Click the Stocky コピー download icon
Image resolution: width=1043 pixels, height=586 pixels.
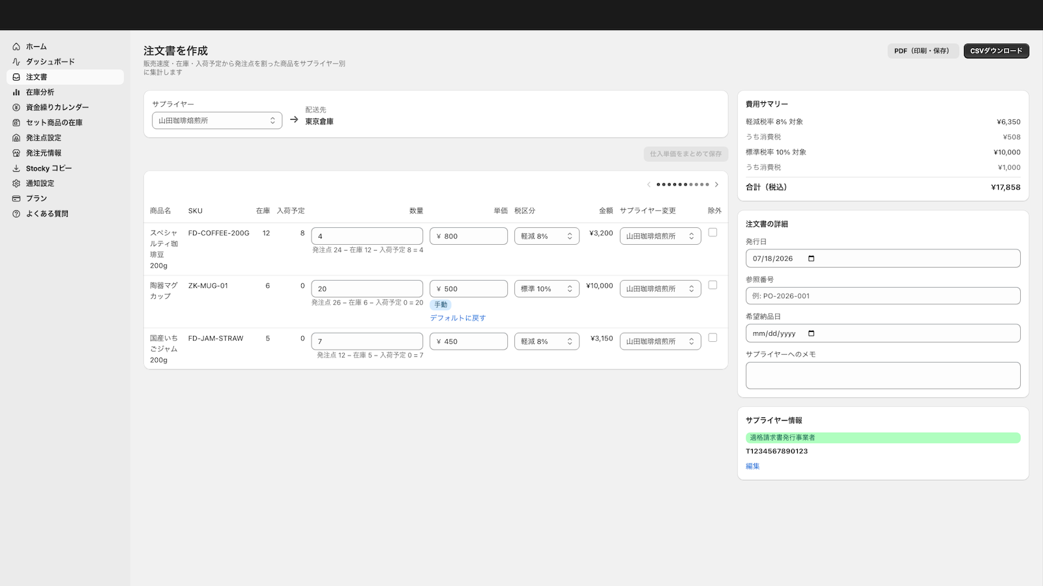pyautogui.click(x=16, y=168)
